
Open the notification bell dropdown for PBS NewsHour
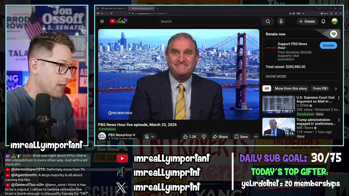(x=149, y=137)
